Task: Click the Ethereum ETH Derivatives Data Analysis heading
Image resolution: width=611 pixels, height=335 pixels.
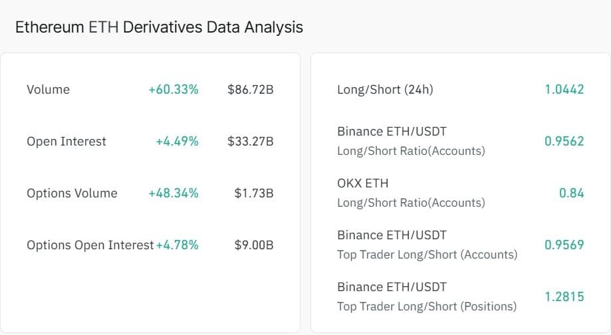Action: coord(159,27)
